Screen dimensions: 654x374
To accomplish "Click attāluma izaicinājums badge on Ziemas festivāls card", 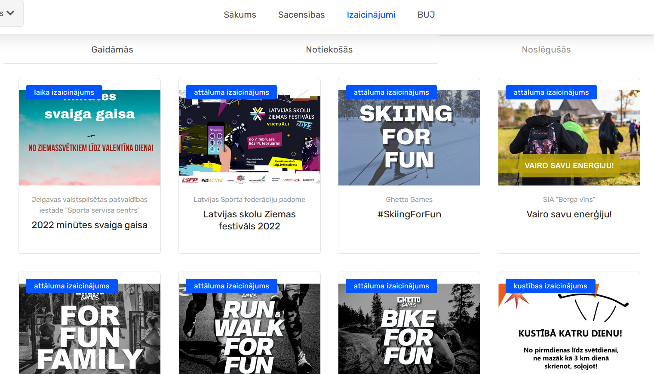I will 231,92.
